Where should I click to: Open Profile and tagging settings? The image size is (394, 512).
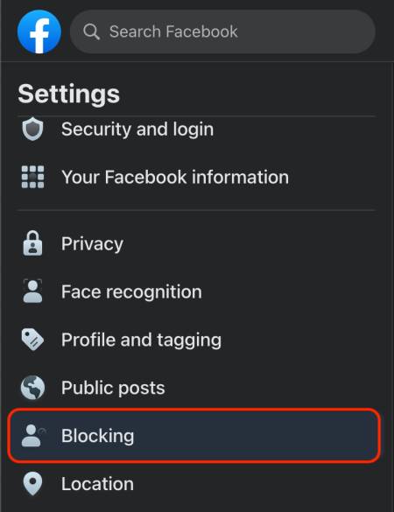point(195,340)
